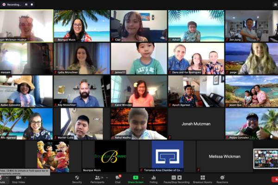Open the Chat panel
Image resolution: width=278 pixels, height=185 pixels.
(118, 178)
